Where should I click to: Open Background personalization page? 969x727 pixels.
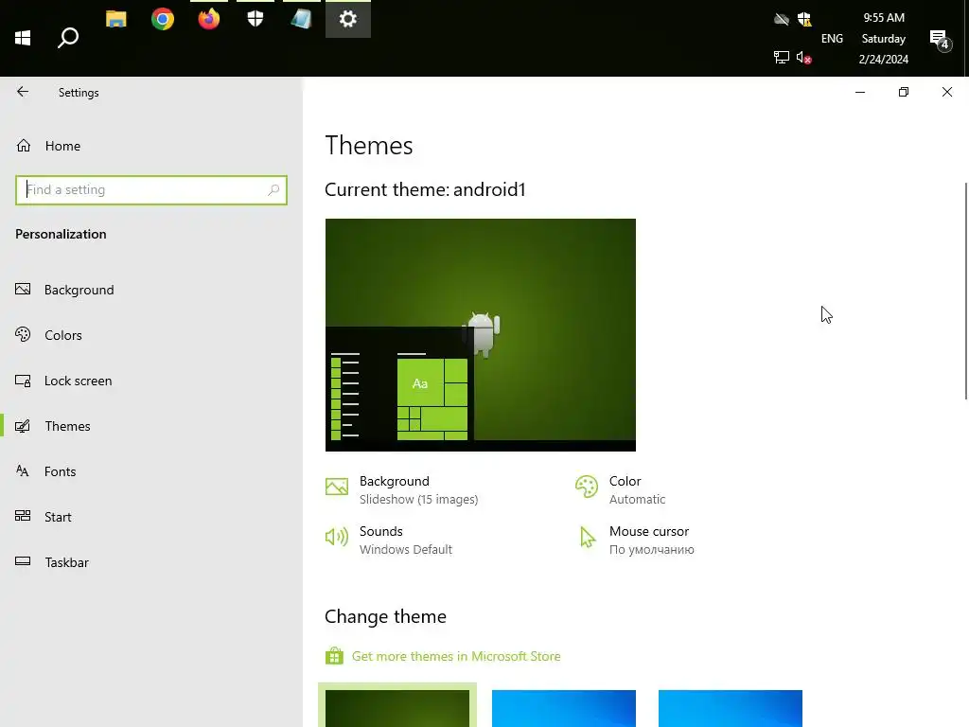(x=151, y=290)
